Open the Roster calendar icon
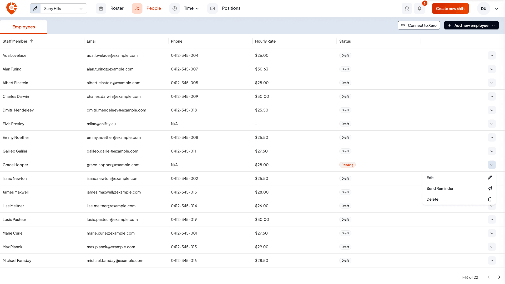505x284 pixels. tap(101, 8)
